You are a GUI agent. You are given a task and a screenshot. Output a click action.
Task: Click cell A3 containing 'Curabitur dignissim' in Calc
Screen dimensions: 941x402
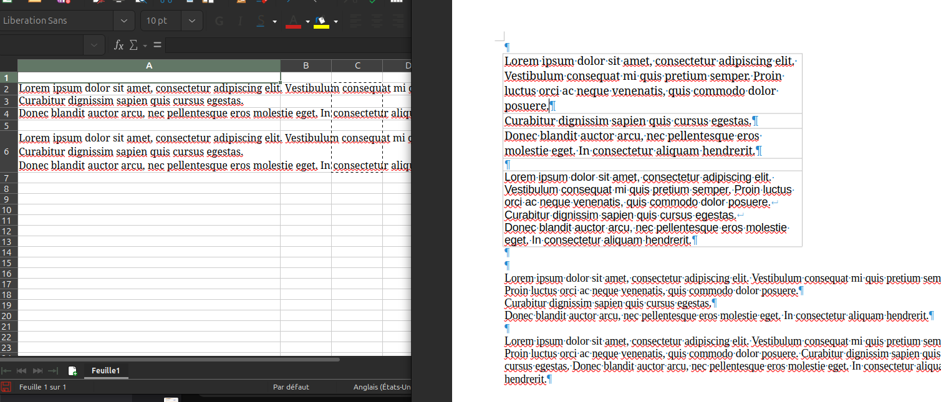(x=149, y=101)
